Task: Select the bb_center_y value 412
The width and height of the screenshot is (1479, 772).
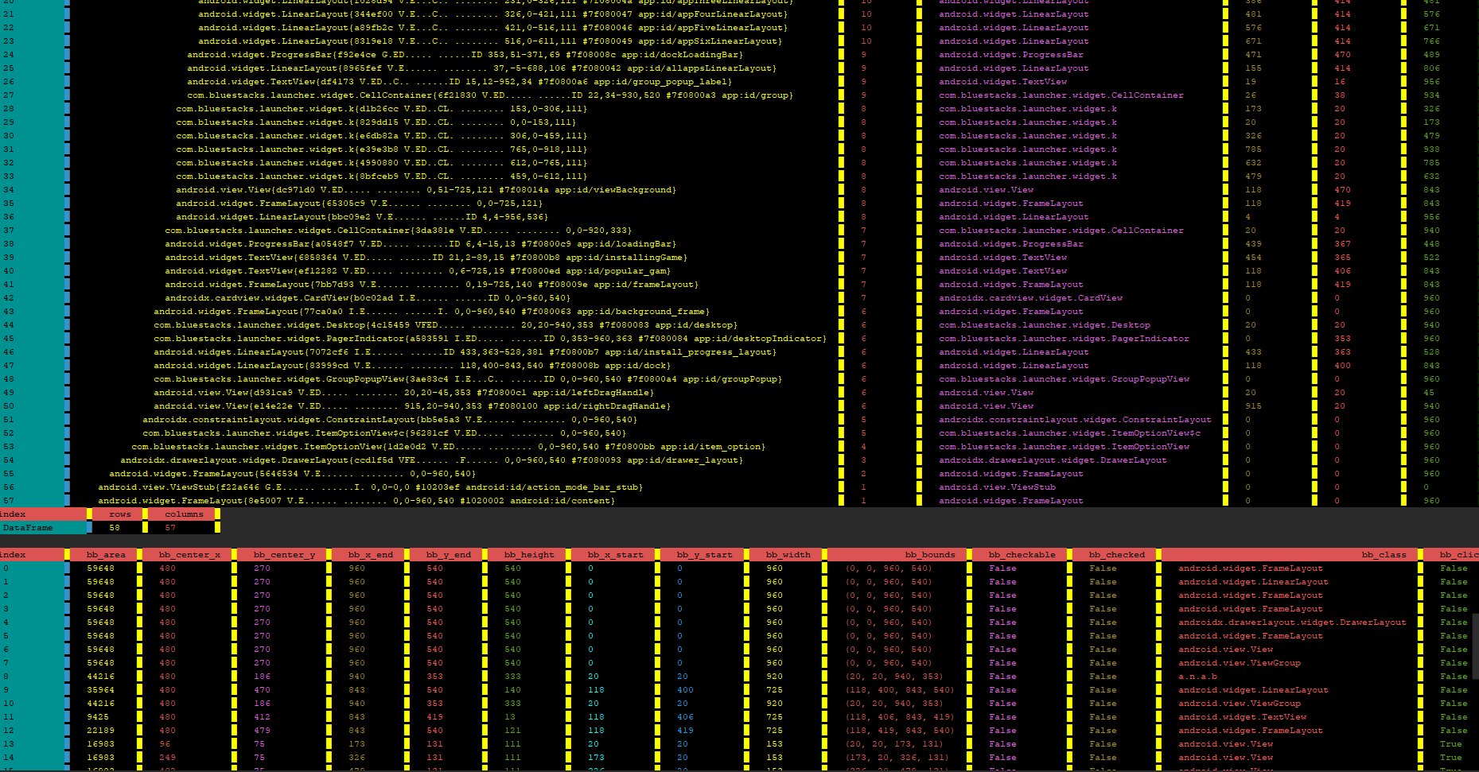Action: (x=262, y=716)
